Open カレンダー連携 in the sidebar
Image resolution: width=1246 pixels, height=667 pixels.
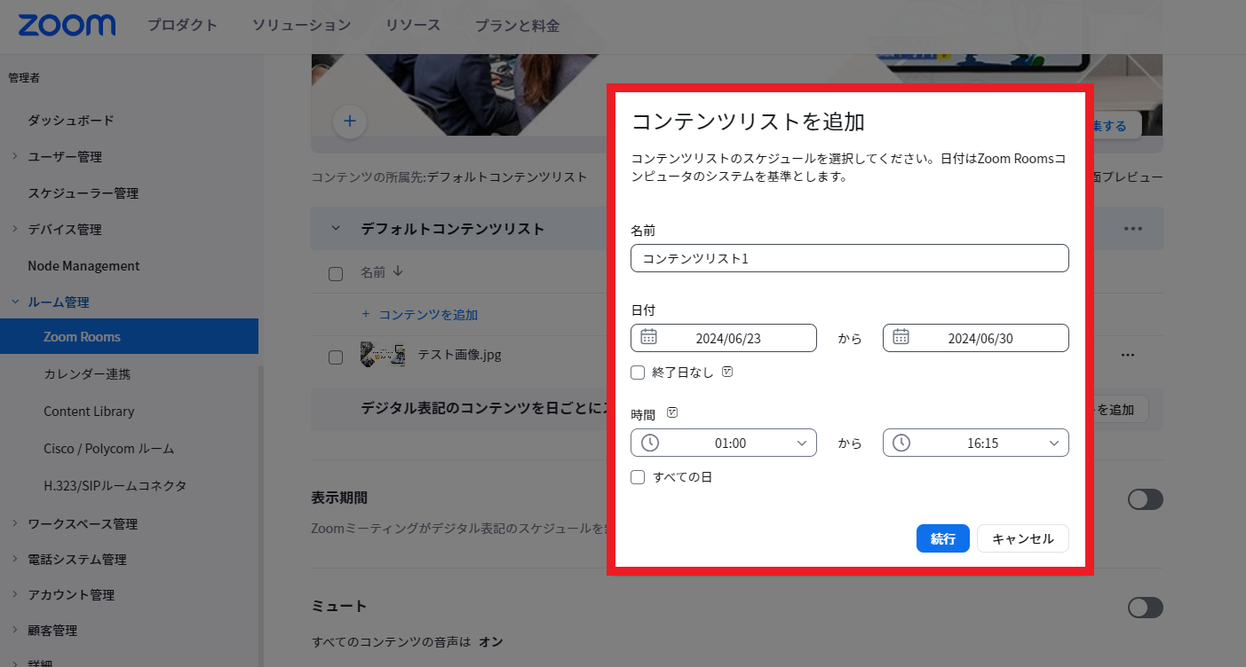[87, 374]
